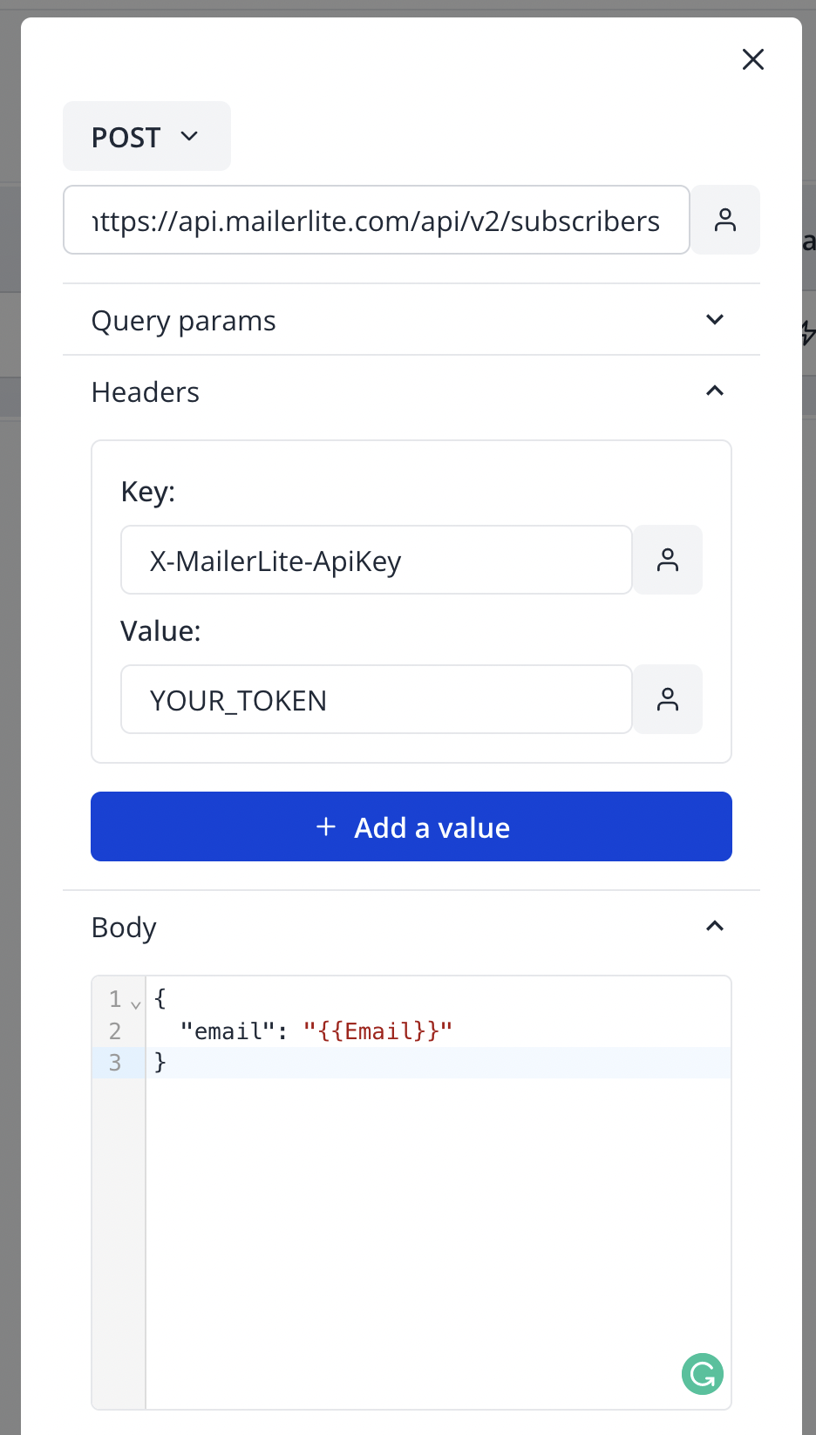Viewport: 816px width, 1435px height.
Task: Close the webhook configuration dialog
Action: click(x=752, y=59)
